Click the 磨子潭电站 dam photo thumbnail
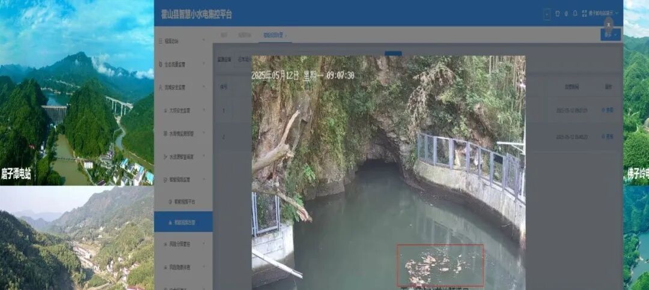 77,93
